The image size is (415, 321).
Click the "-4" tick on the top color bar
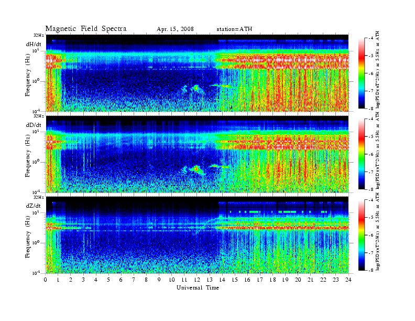[x=371, y=38]
